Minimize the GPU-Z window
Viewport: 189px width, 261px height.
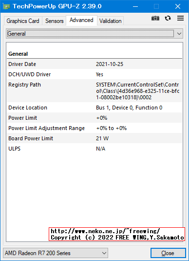(135, 6)
